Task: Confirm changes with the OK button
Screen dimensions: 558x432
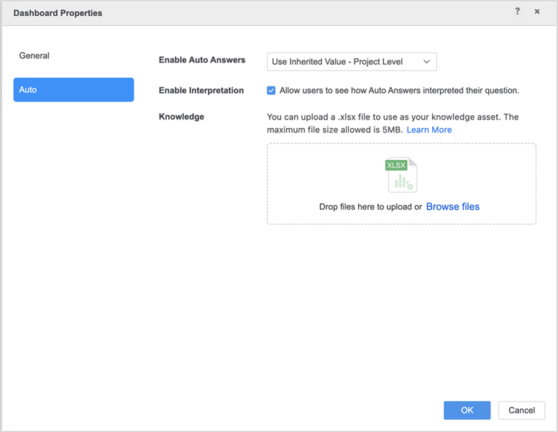Action: tap(467, 410)
